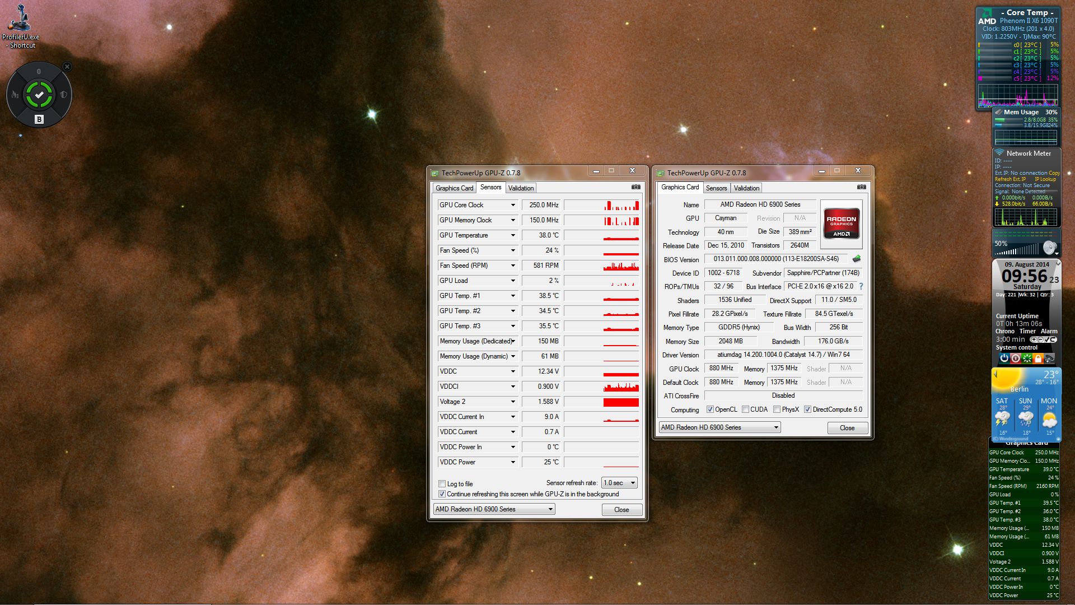Click camera icon in GPU-Z Graphics Card window
The image size is (1075, 605).
click(x=862, y=187)
